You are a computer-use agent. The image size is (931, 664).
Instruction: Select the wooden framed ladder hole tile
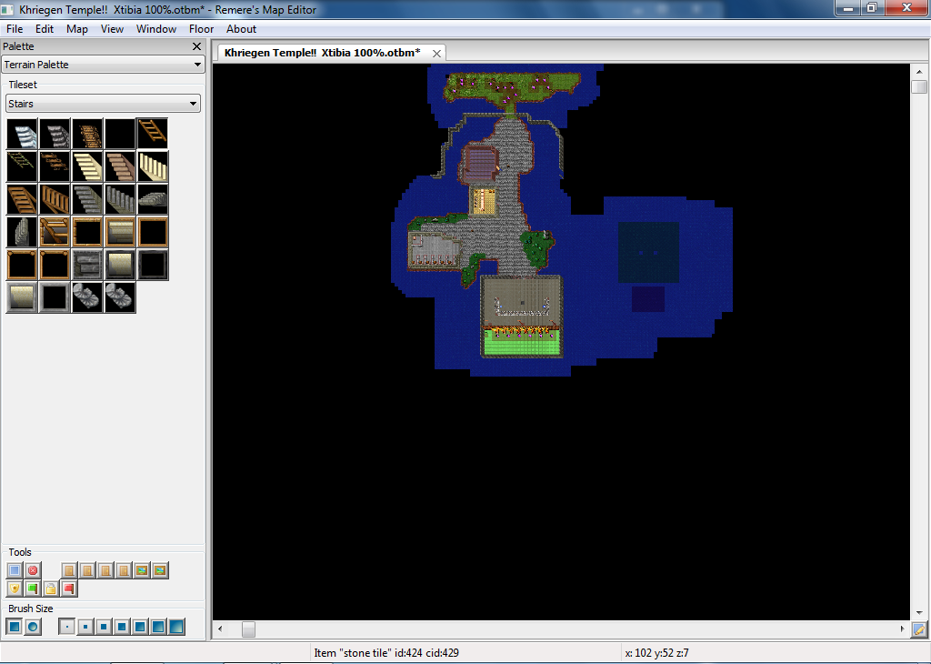[55, 232]
